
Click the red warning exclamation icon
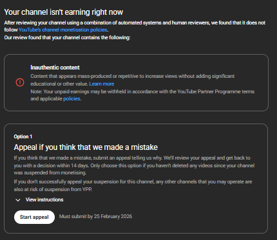click(20, 82)
